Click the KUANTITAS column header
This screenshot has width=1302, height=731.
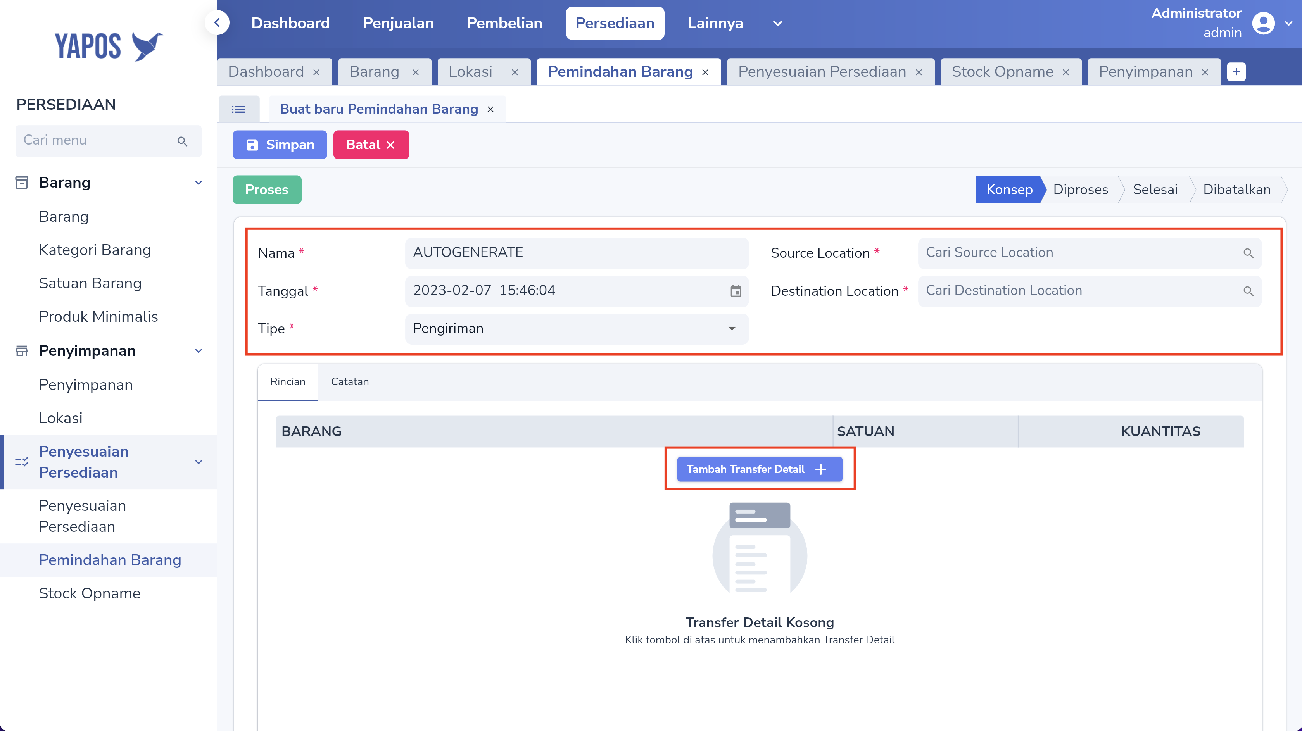1131,431
